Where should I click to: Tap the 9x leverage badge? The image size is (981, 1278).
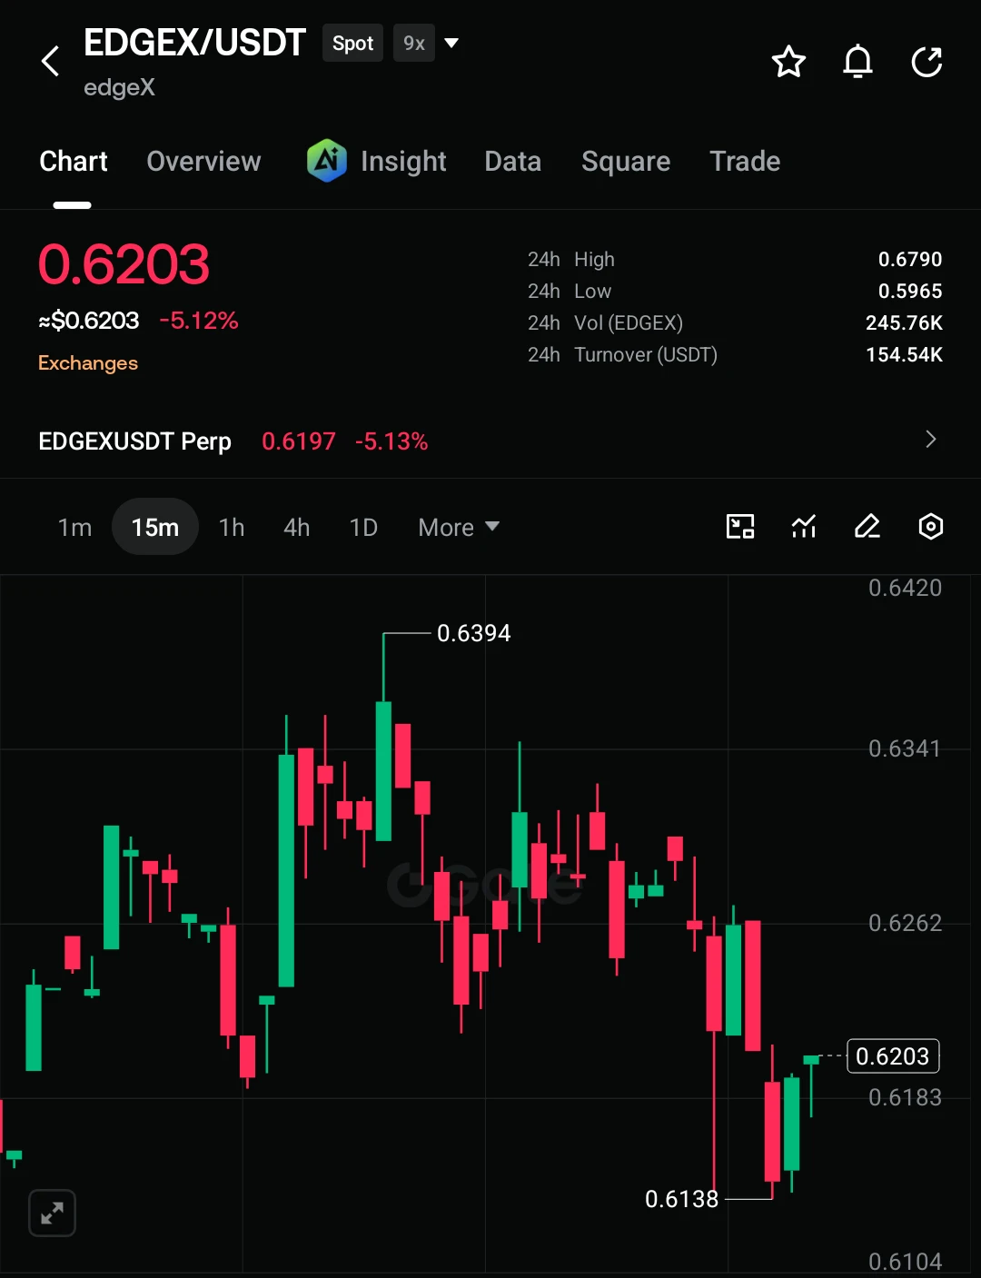(414, 43)
